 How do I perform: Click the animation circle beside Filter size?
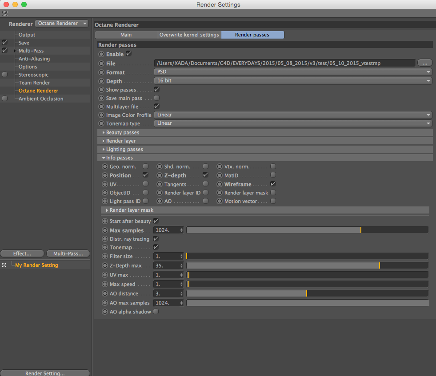coord(104,256)
